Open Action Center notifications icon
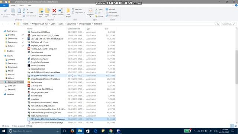The height and width of the screenshot is (134, 238). pos(233,131)
